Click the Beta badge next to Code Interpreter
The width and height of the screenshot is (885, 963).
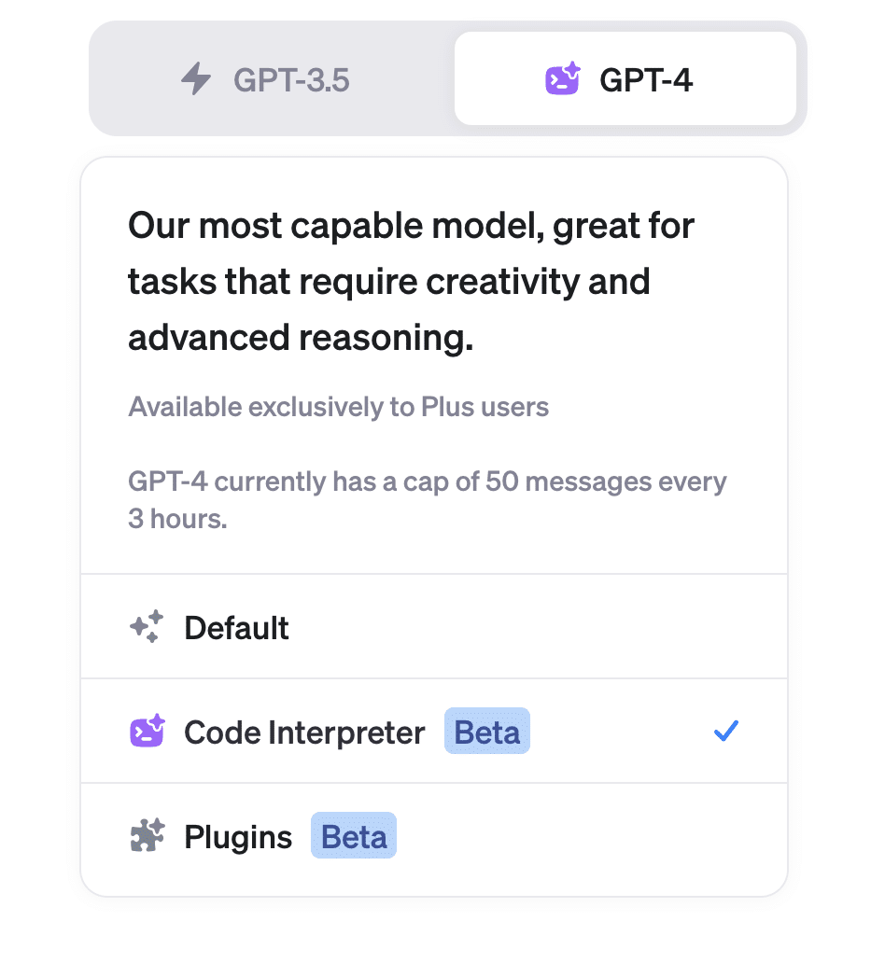[x=486, y=732]
